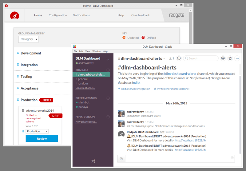Viewport: 246px width, 171px height.
Task: Open Slack mentions @ icon
Action: (223, 58)
